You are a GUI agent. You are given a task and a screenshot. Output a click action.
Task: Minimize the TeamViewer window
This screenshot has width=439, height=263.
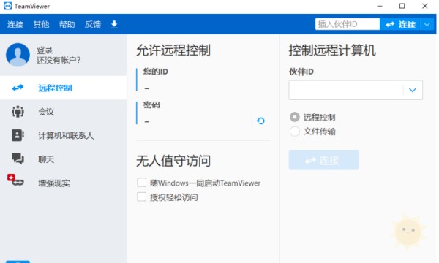point(380,6)
